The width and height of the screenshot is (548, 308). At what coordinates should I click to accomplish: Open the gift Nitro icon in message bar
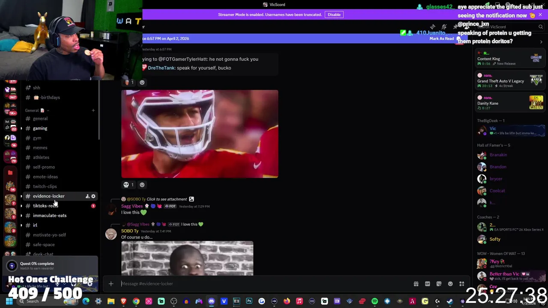point(416,284)
